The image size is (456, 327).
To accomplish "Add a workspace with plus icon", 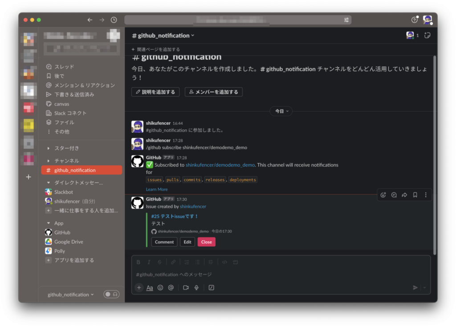I will click(28, 177).
